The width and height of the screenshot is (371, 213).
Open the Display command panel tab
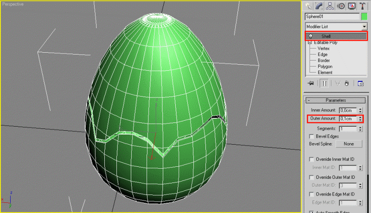(352, 6)
